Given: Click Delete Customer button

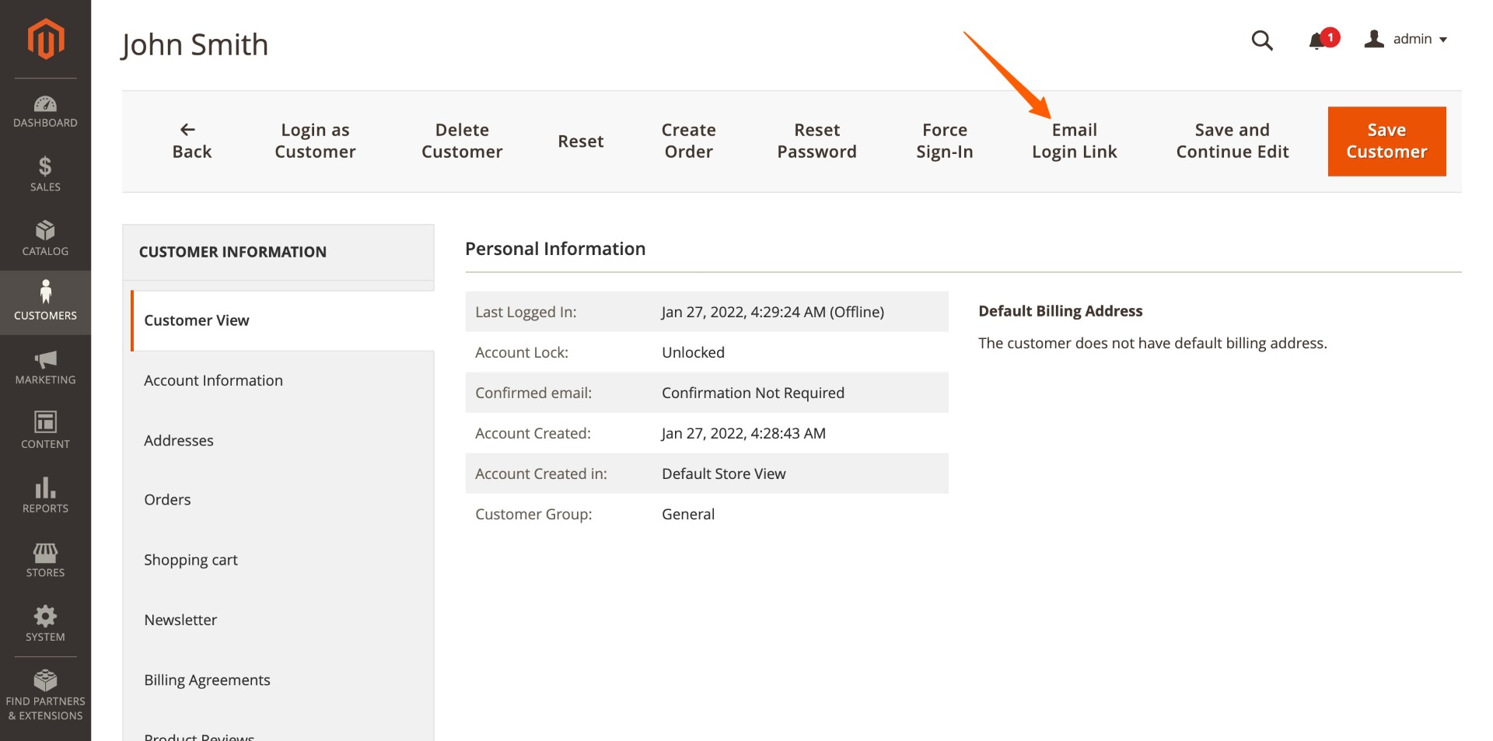Looking at the screenshot, I should [462, 142].
